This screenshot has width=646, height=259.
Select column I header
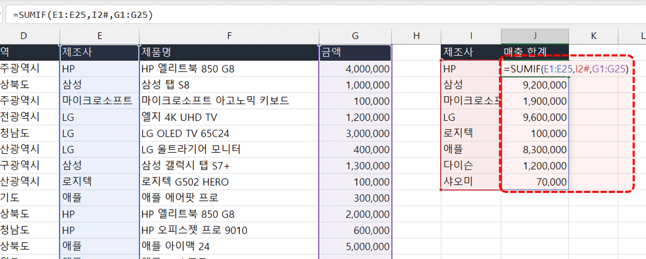tap(471, 36)
